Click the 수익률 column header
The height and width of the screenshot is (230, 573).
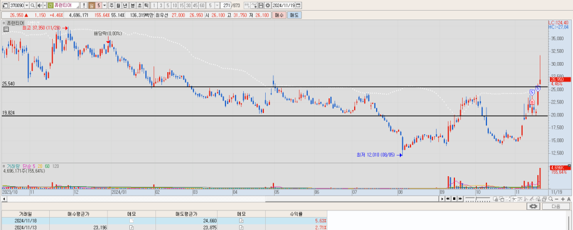[297, 214]
